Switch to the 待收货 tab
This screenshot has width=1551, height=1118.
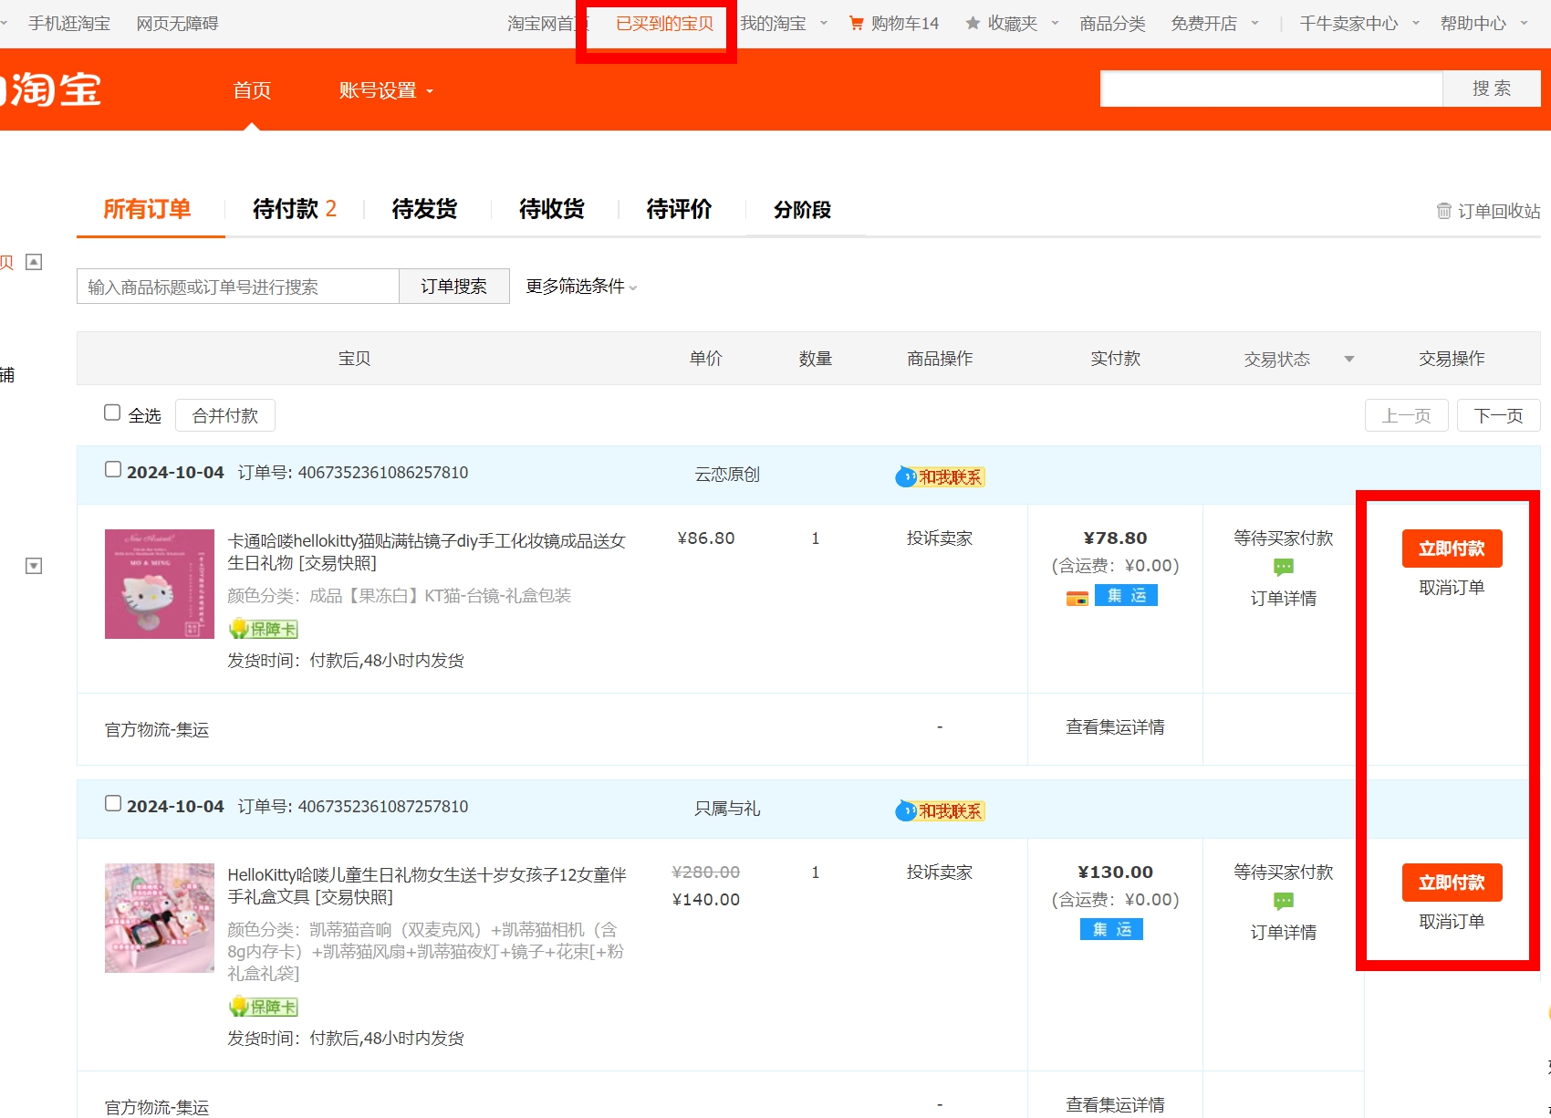click(x=552, y=209)
